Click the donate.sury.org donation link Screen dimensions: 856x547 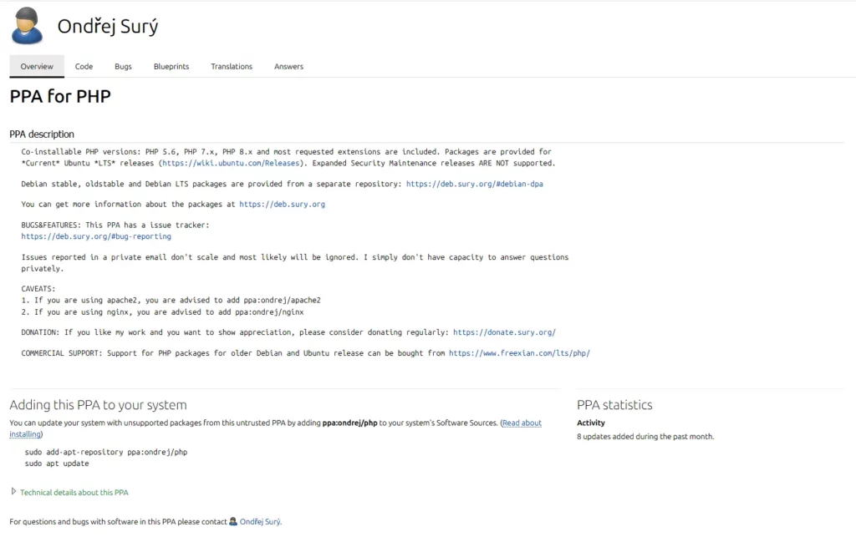pos(504,332)
